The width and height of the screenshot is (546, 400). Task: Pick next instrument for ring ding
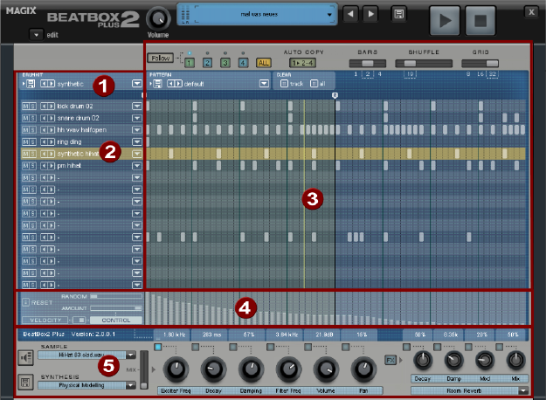pos(52,142)
